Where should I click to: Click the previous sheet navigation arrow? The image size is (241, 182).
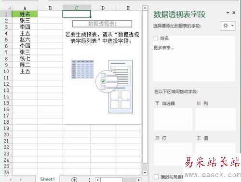11,180
